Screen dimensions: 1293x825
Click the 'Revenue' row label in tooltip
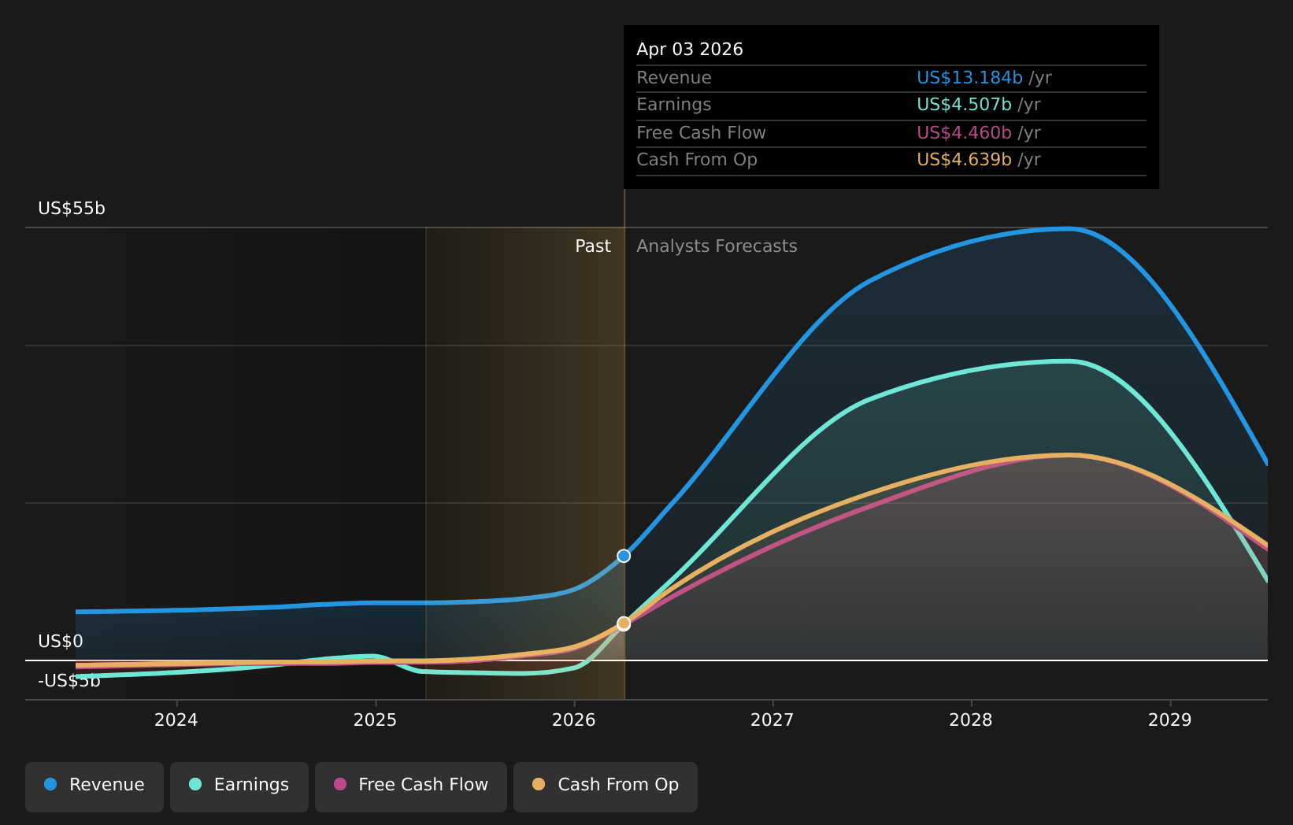point(674,78)
